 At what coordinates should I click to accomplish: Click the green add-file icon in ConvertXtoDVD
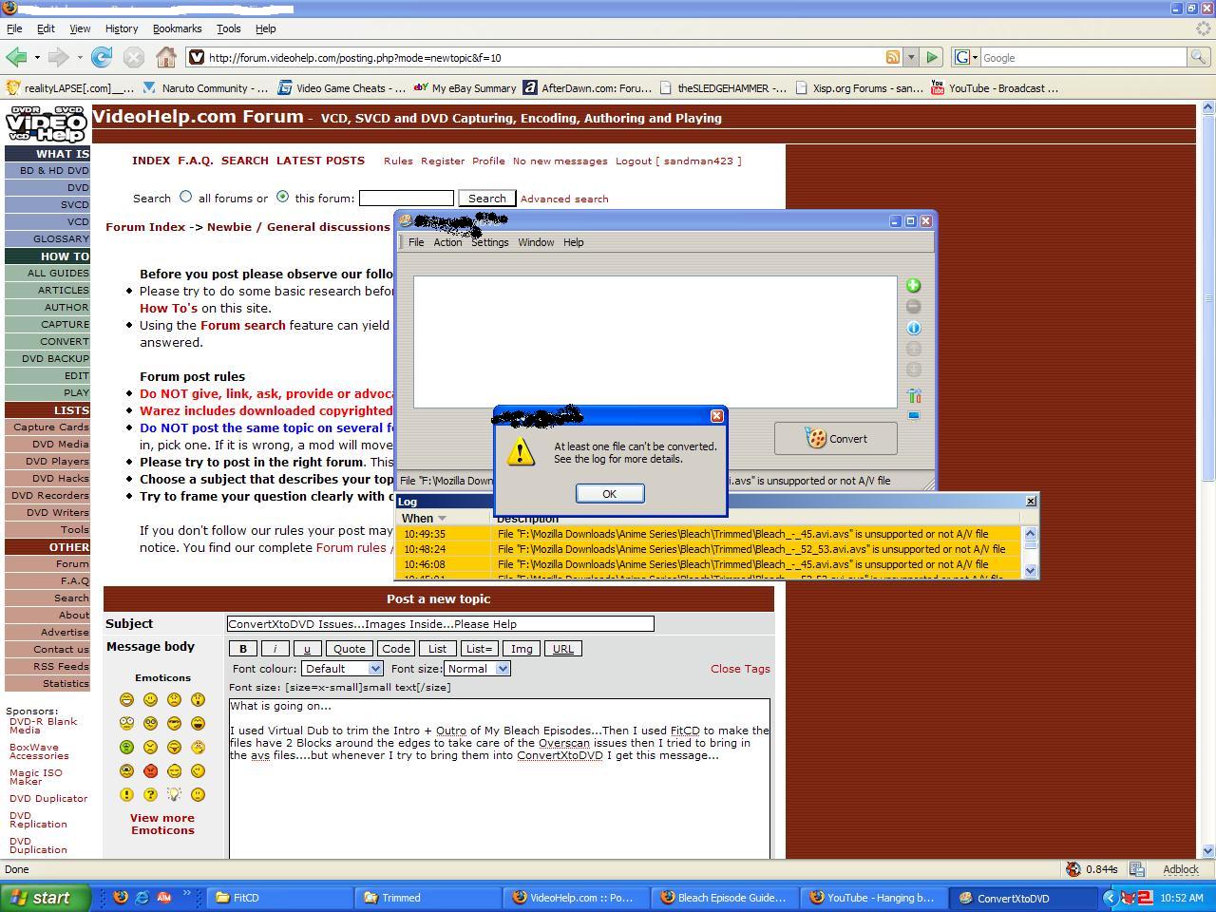913,285
